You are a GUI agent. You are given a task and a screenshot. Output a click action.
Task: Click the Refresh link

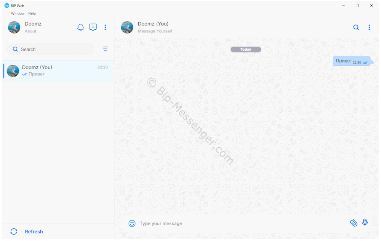click(x=34, y=231)
